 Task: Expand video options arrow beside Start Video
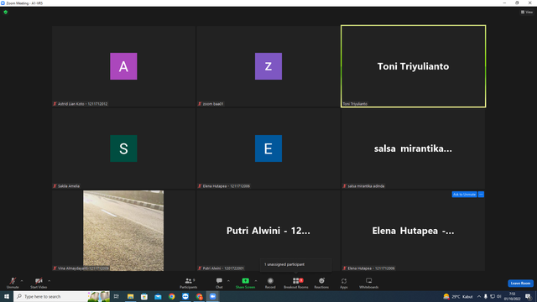pyautogui.click(x=50, y=281)
